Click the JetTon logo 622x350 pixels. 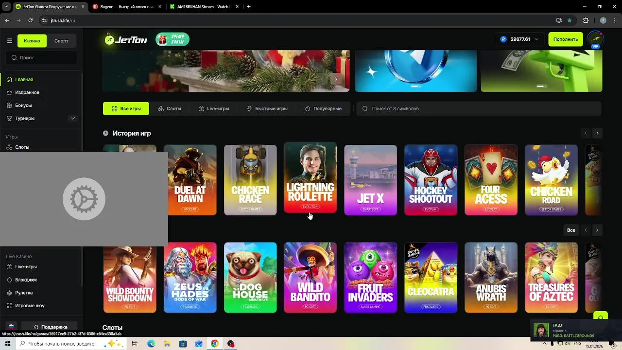click(126, 40)
